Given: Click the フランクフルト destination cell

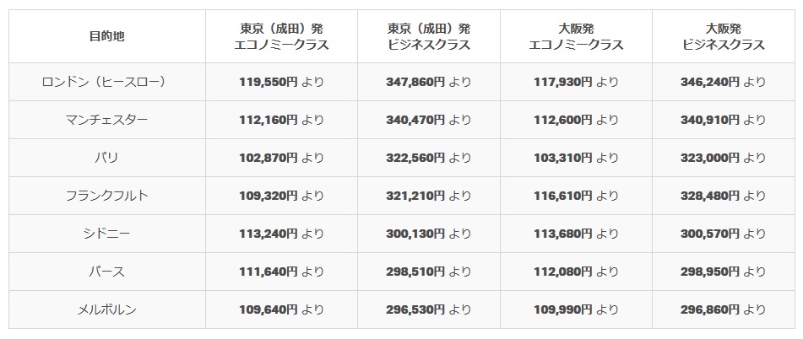Looking at the screenshot, I should [x=107, y=196].
